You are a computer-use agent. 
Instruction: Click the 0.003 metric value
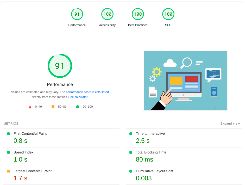coord(144,178)
